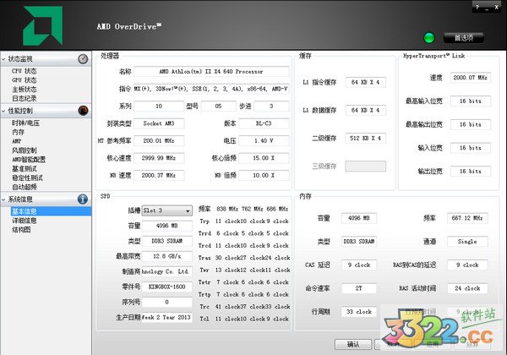507x355 pixels.
Task: Click the 指令 instruction set field
Action: (x=211, y=89)
